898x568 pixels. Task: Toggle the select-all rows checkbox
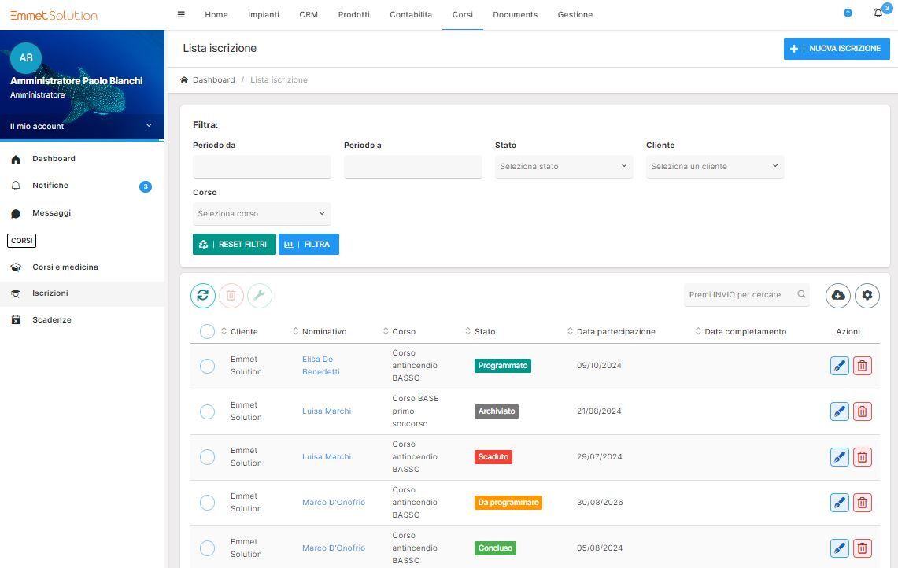(x=207, y=332)
